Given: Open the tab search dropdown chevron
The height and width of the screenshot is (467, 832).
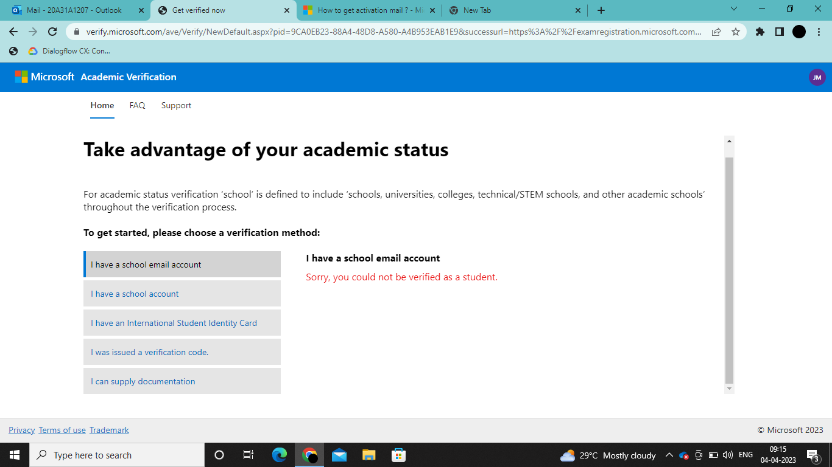Looking at the screenshot, I should click(733, 10).
